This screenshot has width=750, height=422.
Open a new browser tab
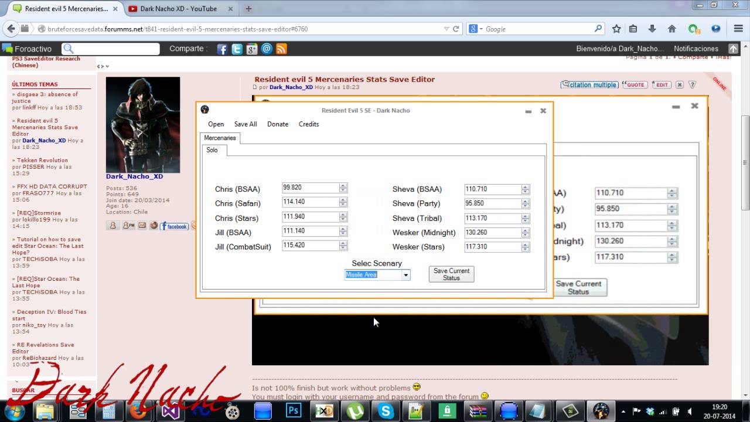[248, 9]
